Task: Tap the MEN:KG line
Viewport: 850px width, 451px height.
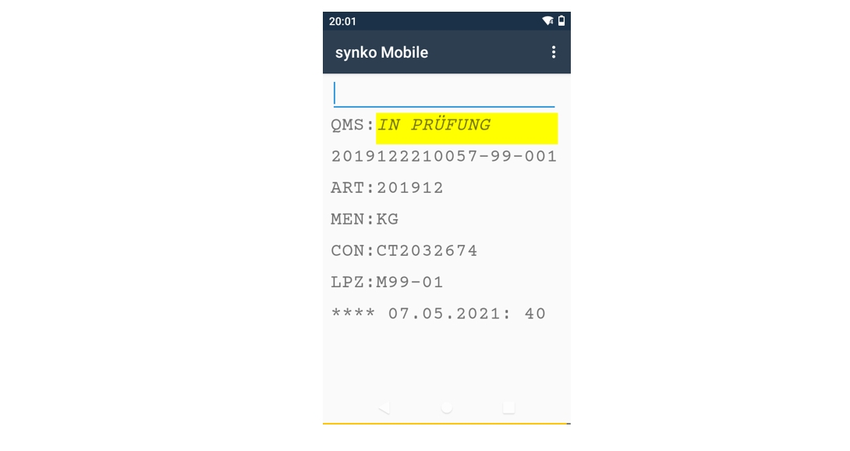Action: [x=364, y=219]
